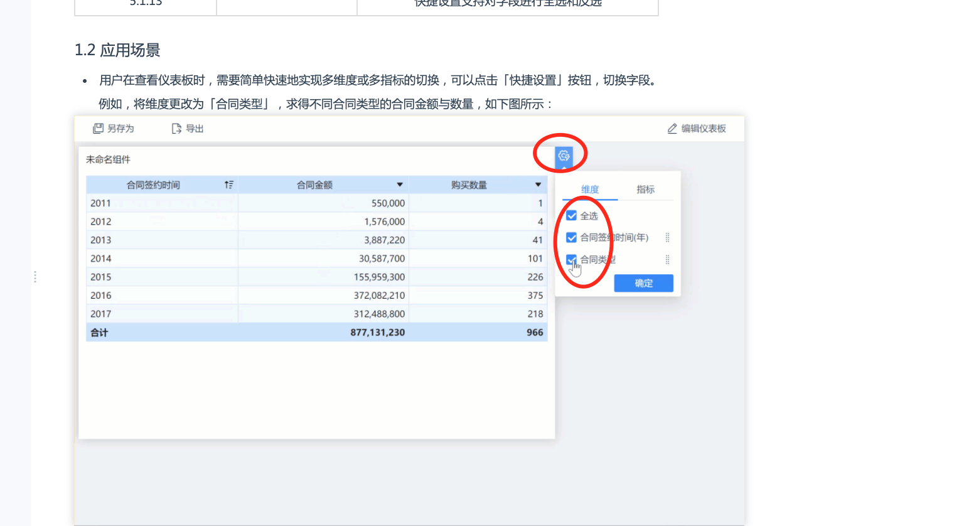Click the 合同金额 column header text
Image resolution: width=964 pixels, height=526 pixels.
314,185
